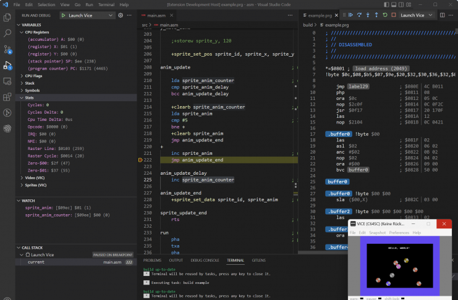Click the src breadcrumb of main.asm
The image size is (458, 300).
145,25
